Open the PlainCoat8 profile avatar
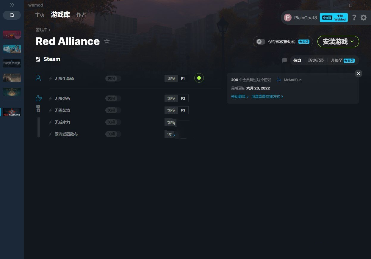371x259 pixels. pyautogui.click(x=287, y=18)
